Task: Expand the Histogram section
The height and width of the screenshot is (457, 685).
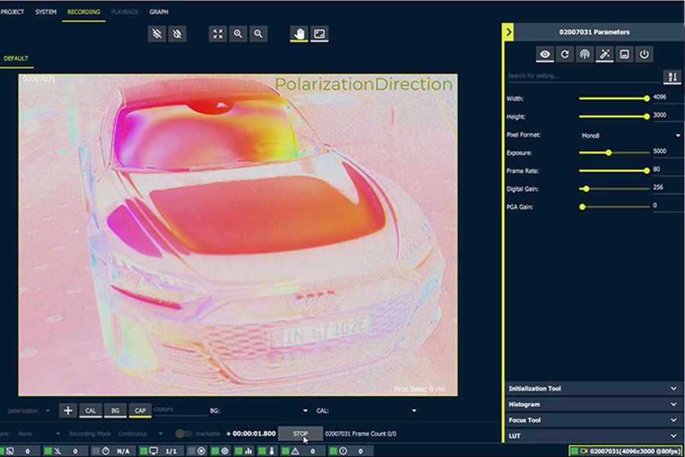Action: coord(593,404)
